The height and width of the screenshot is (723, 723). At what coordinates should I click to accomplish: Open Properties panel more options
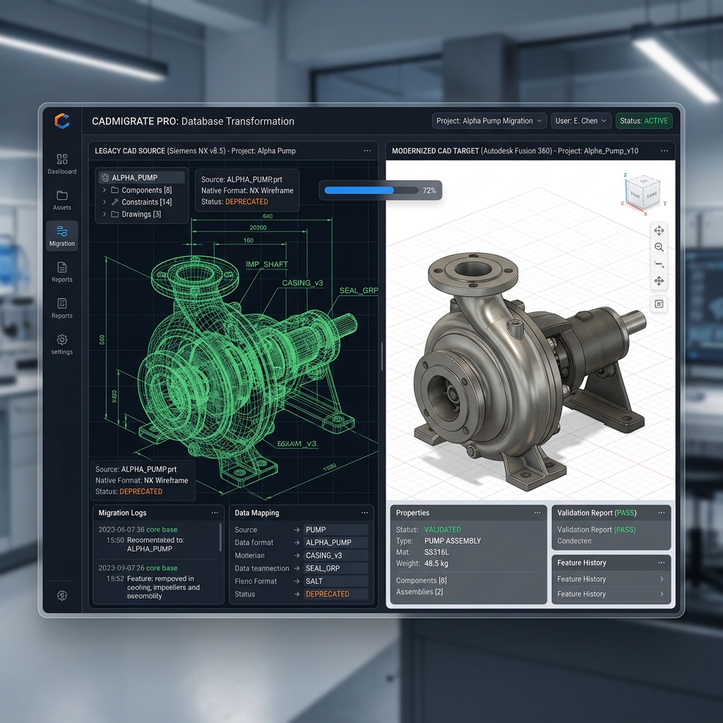537,513
